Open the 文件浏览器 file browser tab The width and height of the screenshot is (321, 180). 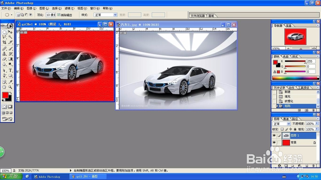pyautogui.click(x=197, y=16)
